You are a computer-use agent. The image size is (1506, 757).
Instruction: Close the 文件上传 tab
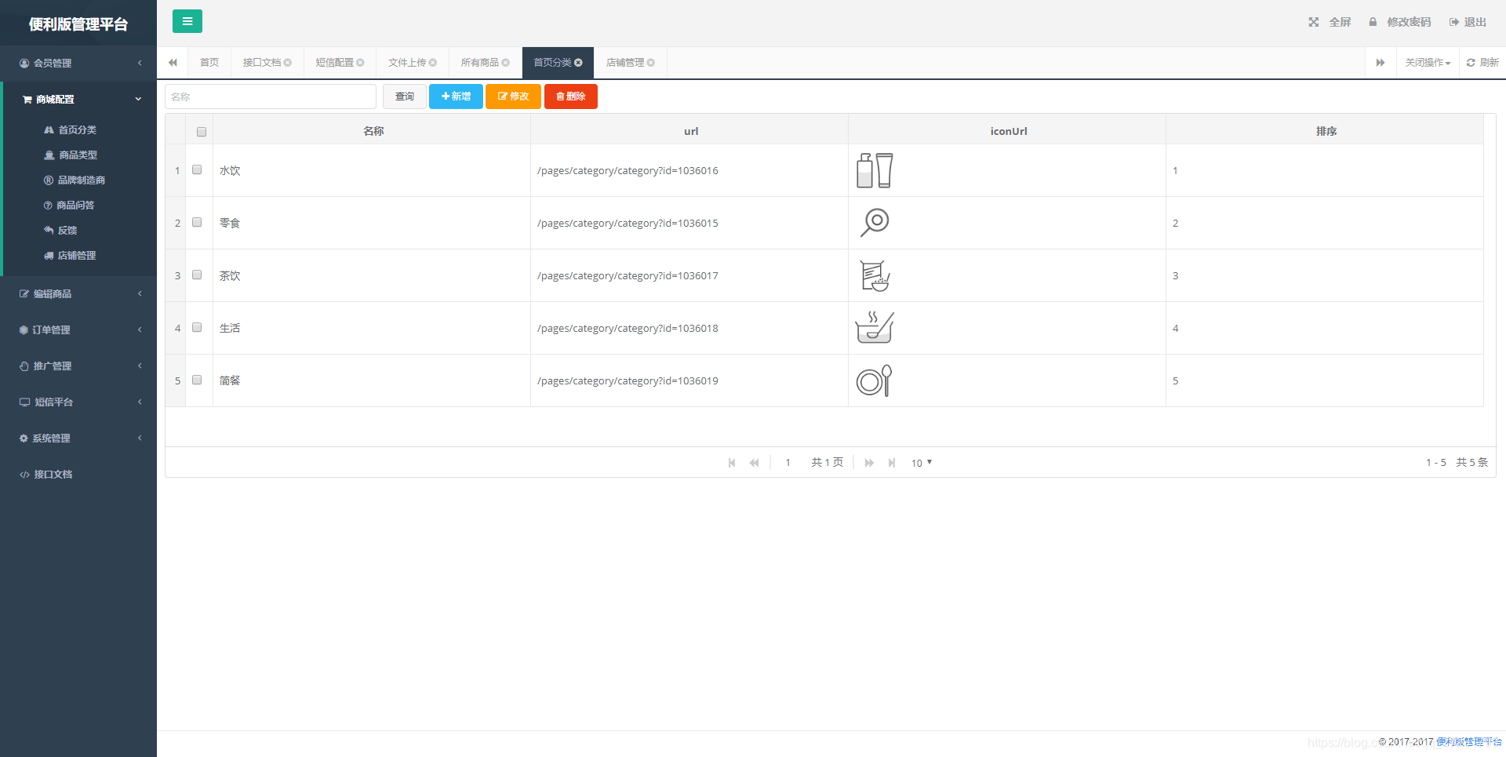click(433, 63)
